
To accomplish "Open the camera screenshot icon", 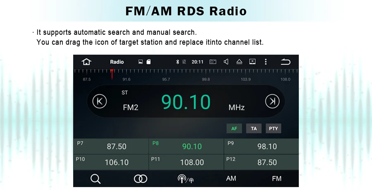I will tap(213, 62).
